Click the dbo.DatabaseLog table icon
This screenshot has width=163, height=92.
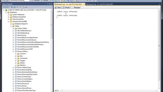point(16,33)
